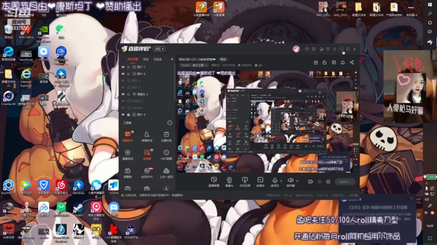Open Steam desktop shortcut
437x245 pixels.
78,210
